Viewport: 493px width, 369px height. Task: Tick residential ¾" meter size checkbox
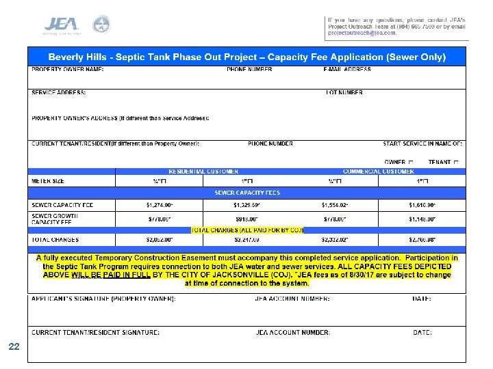(x=164, y=181)
